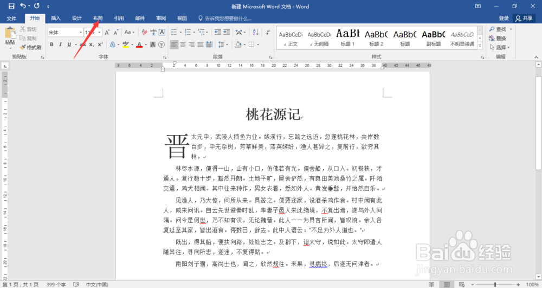Viewport: 542px width, 288px height.
Task: Click the vertical scrollbar down arrow
Action: coord(538,277)
